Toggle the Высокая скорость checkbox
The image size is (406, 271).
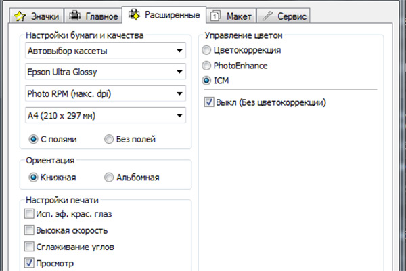29,230
